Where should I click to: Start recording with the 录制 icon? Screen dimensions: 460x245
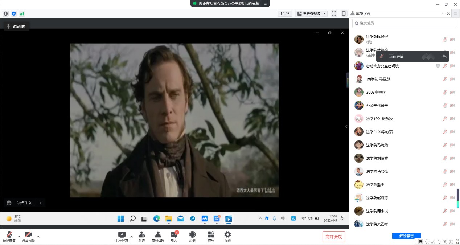pos(192,235)
